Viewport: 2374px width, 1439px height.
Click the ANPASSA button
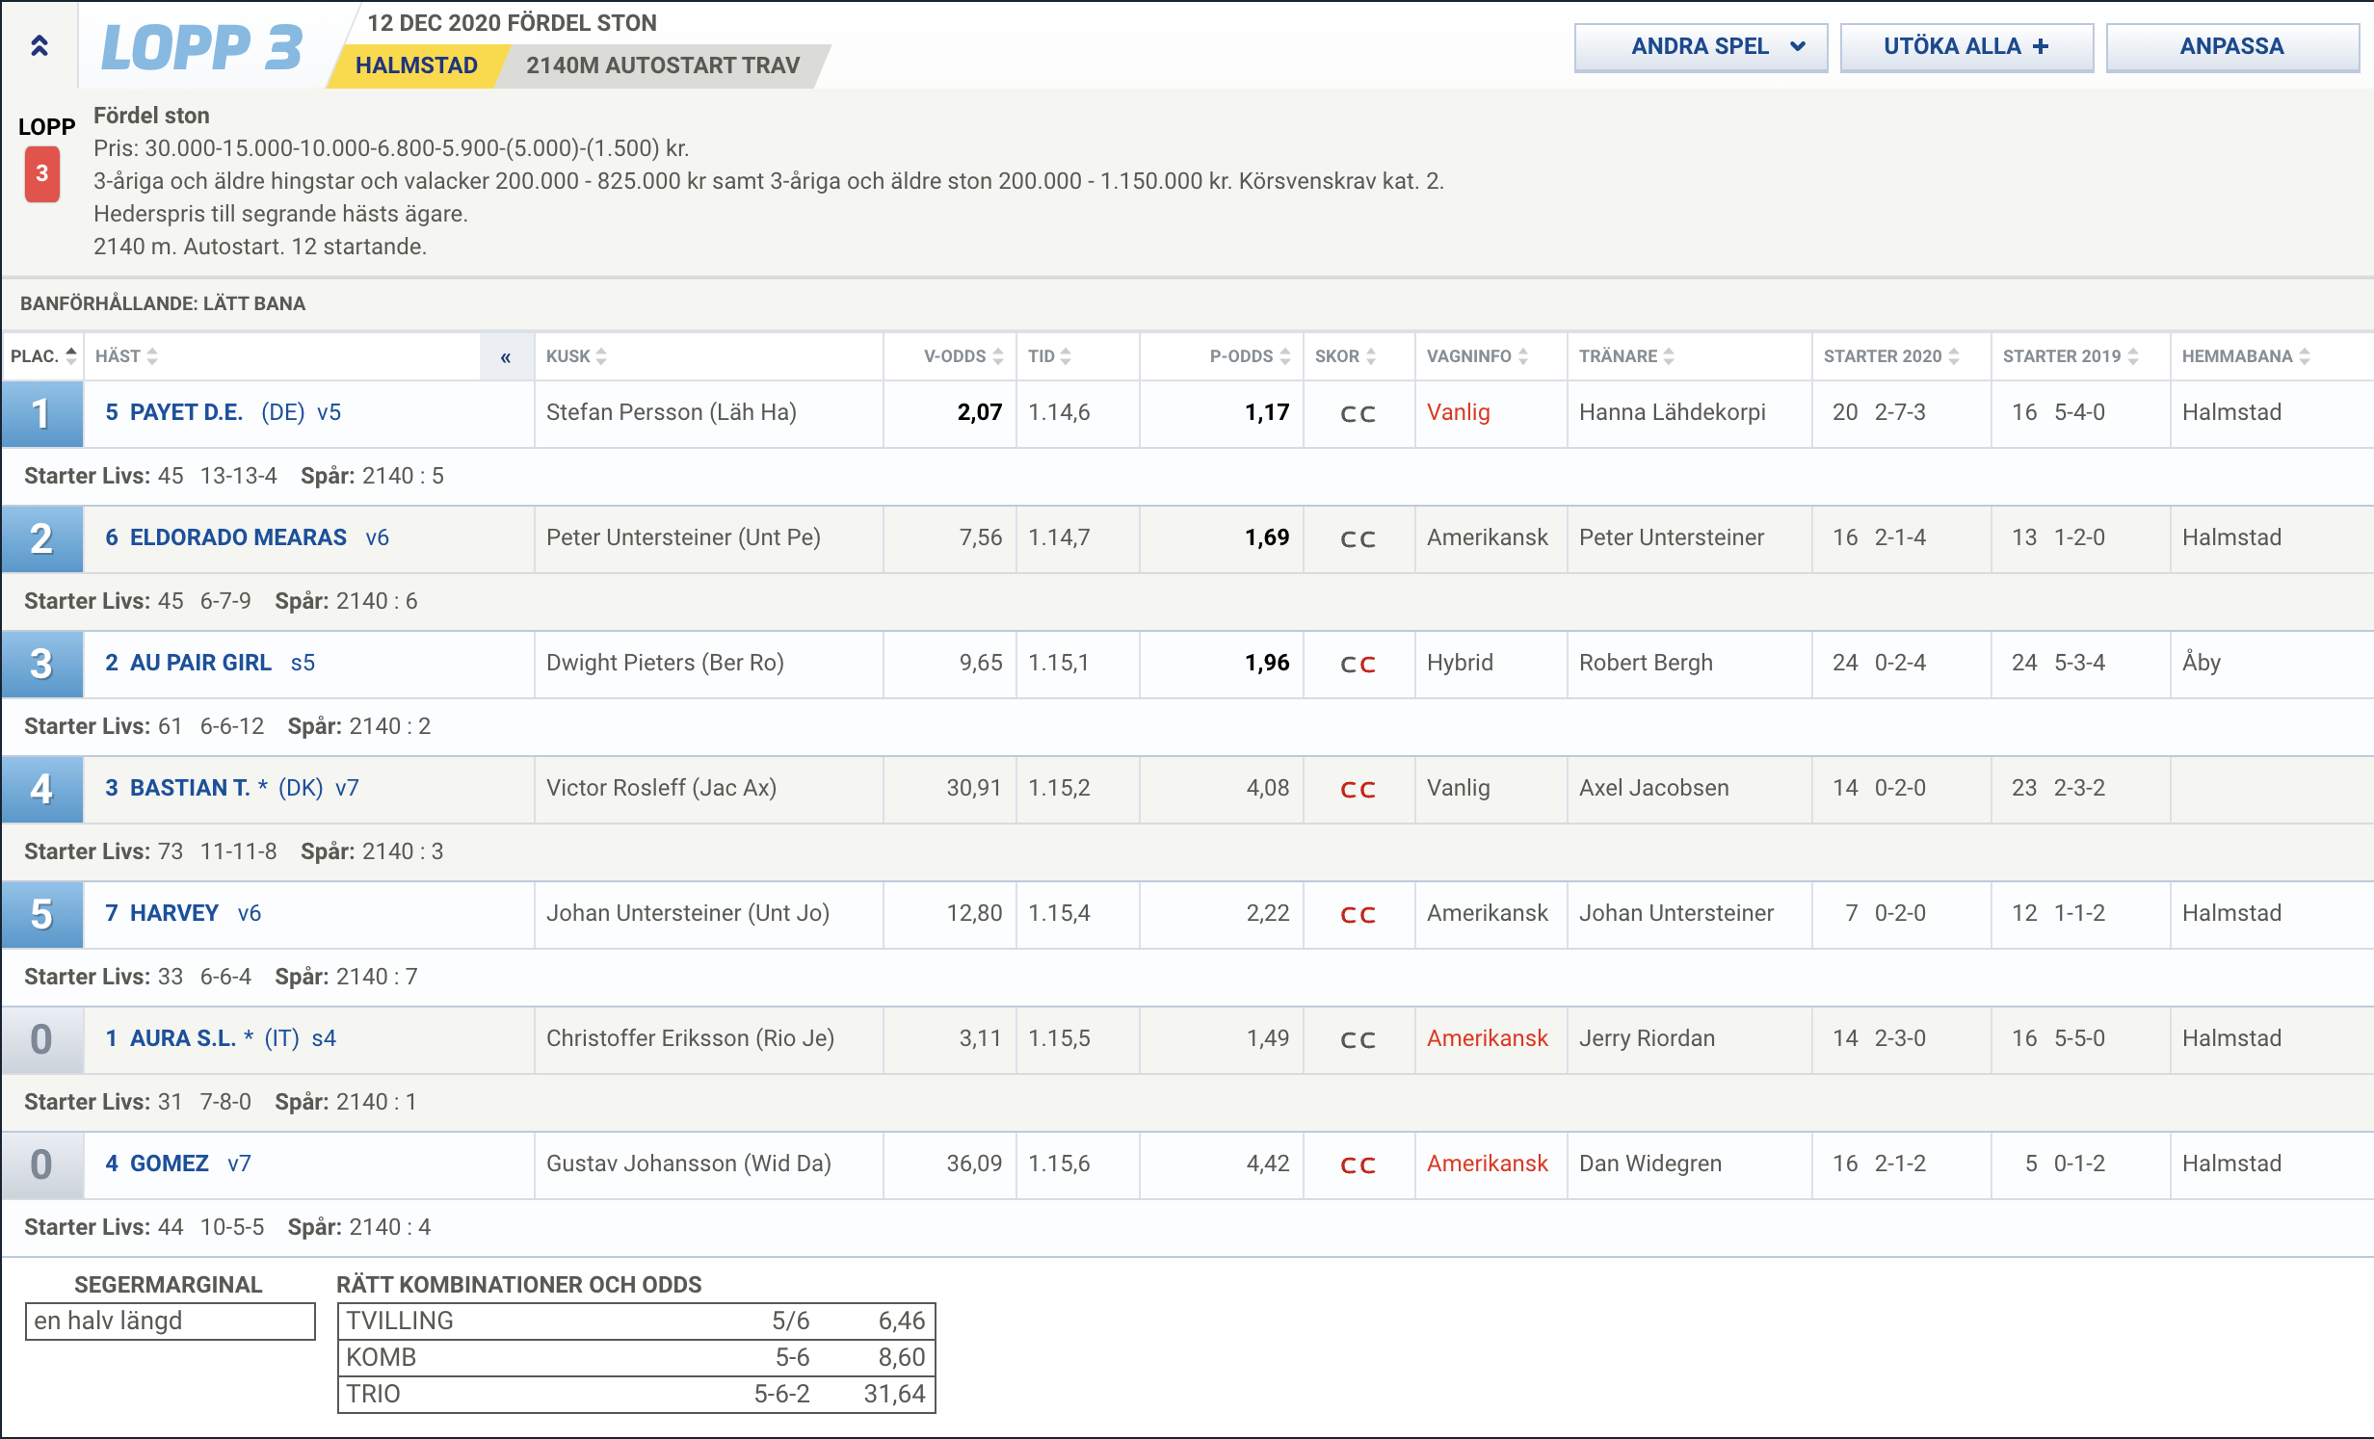[x=2232, y=46]
